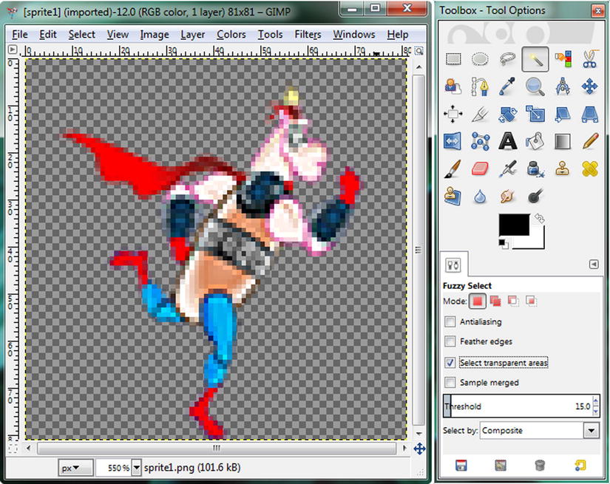Enable the Antialiasing checkbox
The width and height of the screenshot is (610, 484).
pos(450,321)
